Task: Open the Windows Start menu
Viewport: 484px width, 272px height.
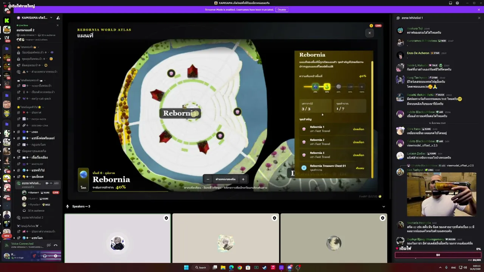Action: 186,267
